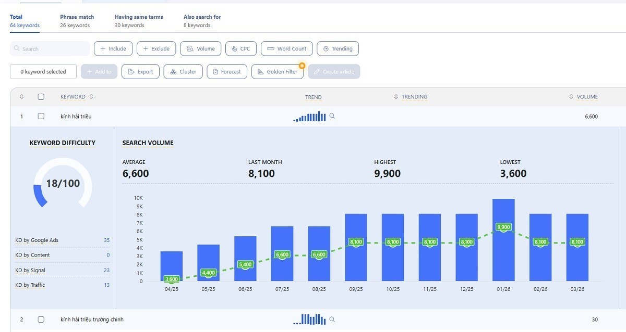Click magnifier icon next to kính hải triều trường chinh trend
The image size is (626, 332).
332,319
